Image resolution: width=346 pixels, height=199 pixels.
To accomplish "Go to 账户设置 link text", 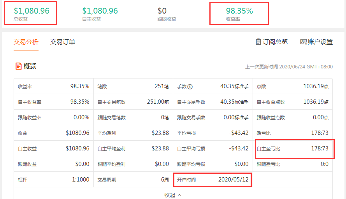I will (x=320, y=42).
